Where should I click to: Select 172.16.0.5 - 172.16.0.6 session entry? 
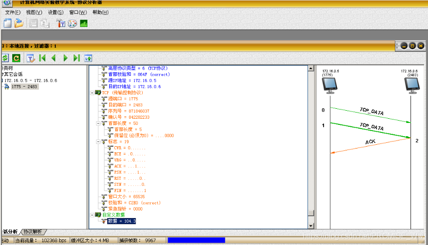click(x=31, y=80)
